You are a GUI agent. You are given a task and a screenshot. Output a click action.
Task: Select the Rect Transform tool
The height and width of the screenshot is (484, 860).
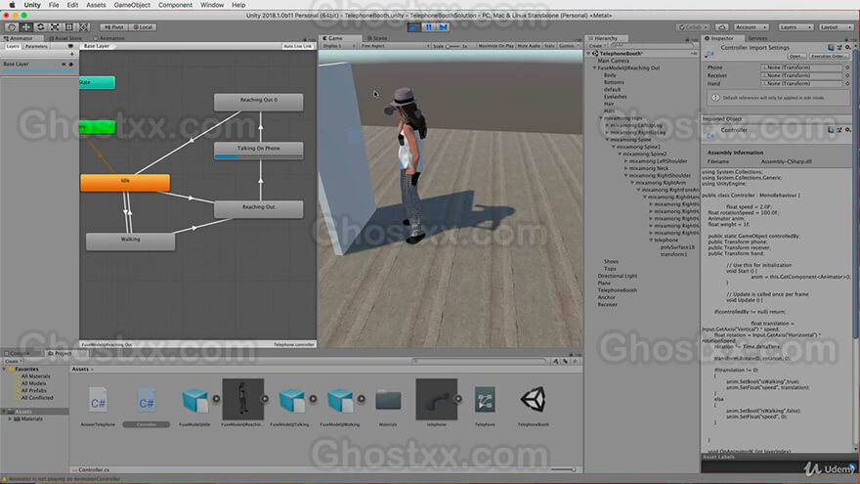pyautogui.click(x=69, y=27)
